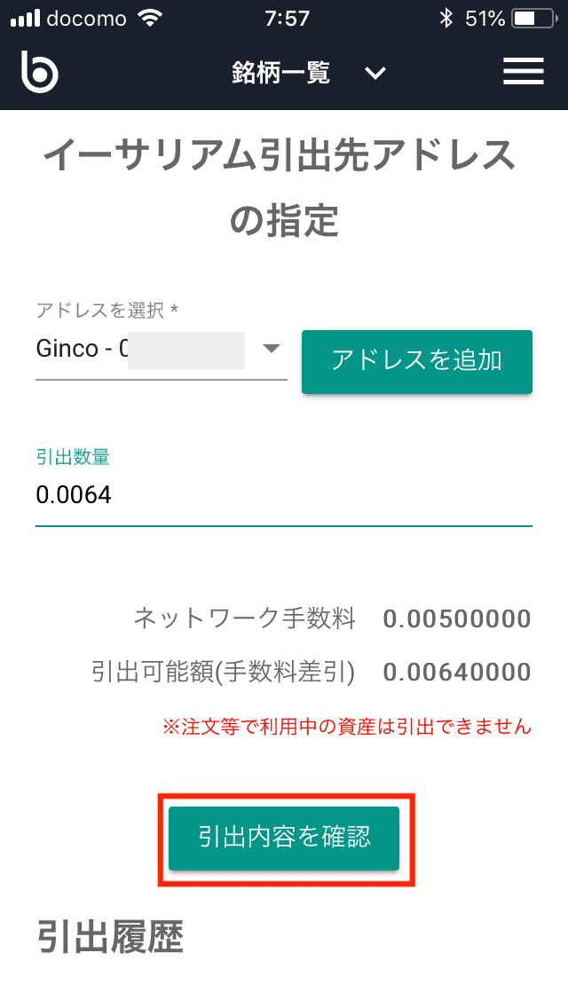Expand the 銘柄一覧 dropdown chevron

click(x=375, y=74)
